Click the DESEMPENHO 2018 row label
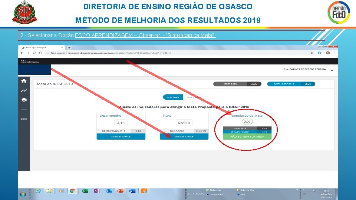This screenshot has height=200, width=356. pos(113,131)
